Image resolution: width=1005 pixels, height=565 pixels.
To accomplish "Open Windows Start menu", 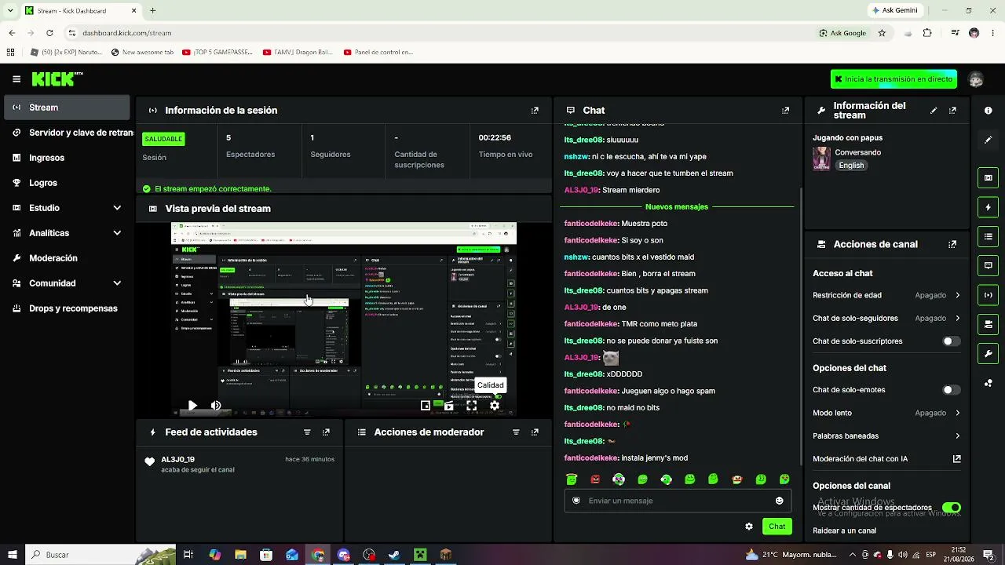I will pos(12,555).
